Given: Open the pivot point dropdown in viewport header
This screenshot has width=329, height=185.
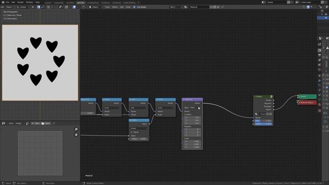Looking at the screenshot, I should [x=33, y=7].
